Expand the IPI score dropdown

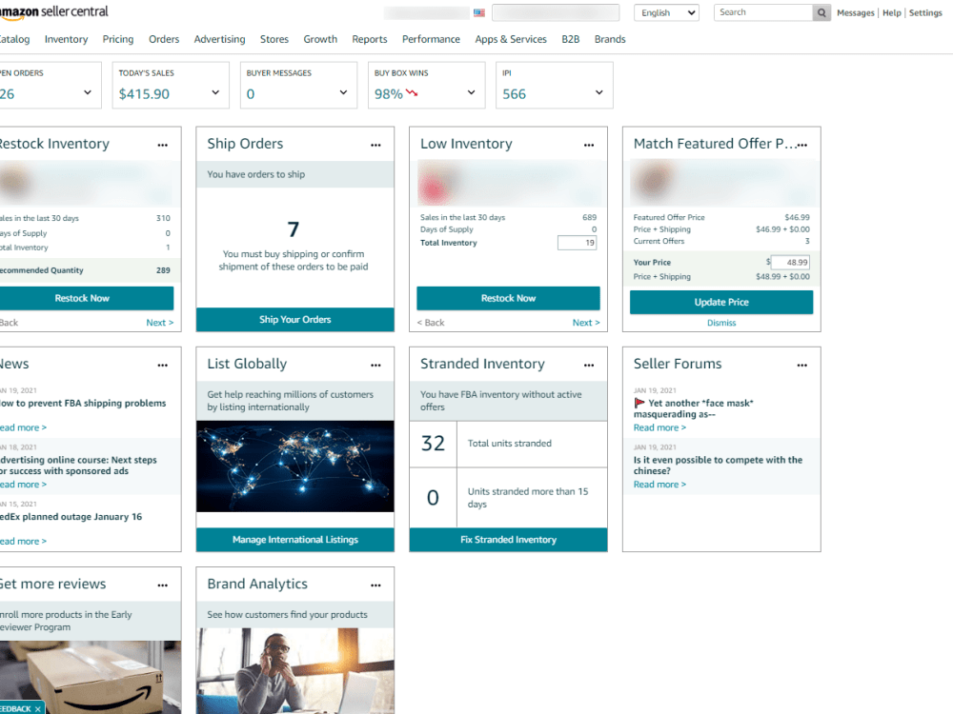(x=599, y=92)
